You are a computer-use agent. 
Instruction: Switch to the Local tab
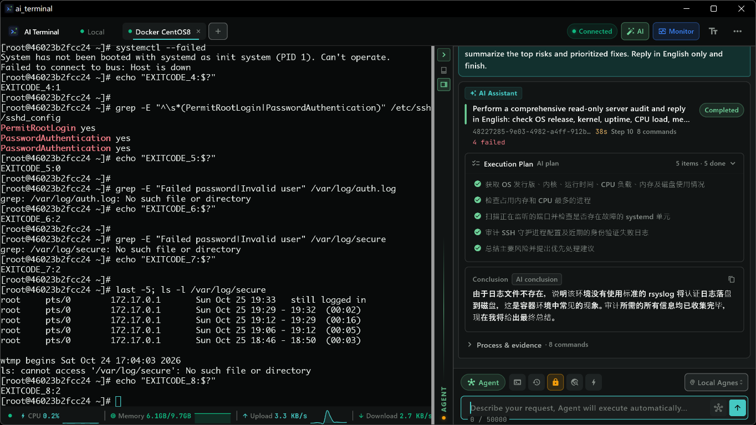(x=92, y=32)
